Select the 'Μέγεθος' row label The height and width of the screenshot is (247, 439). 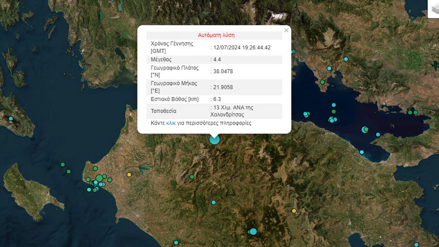161,60
